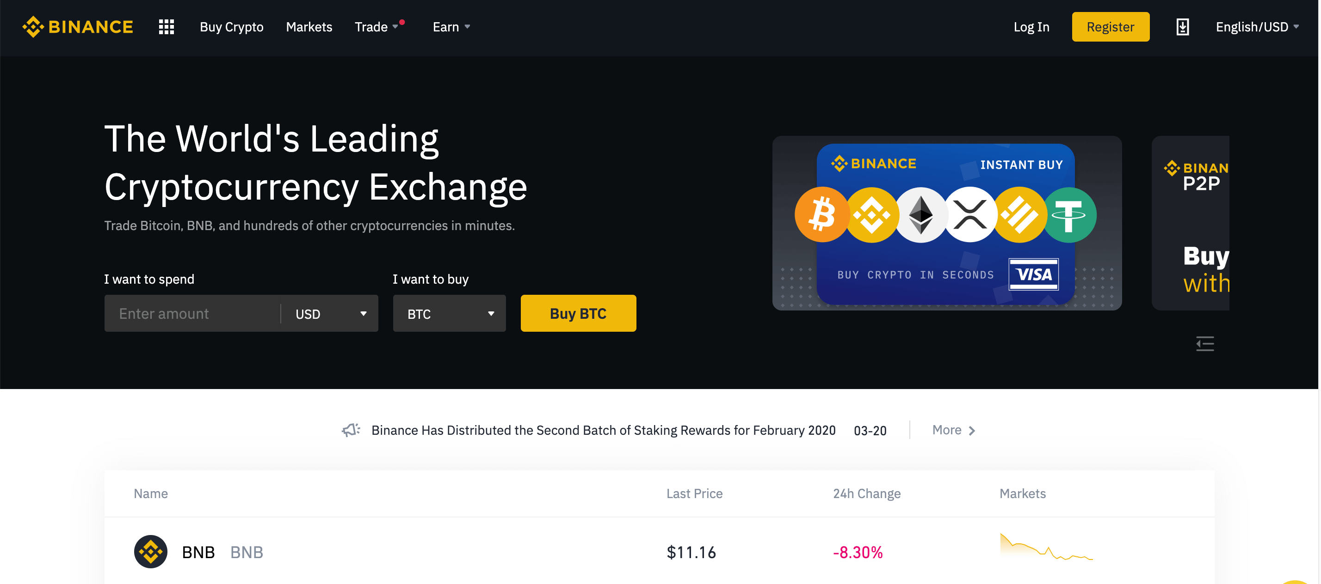The height and width of the screenshot is (584, 1321).
Task: Expand the English/USD language selector
Action: pos(1256,27)
